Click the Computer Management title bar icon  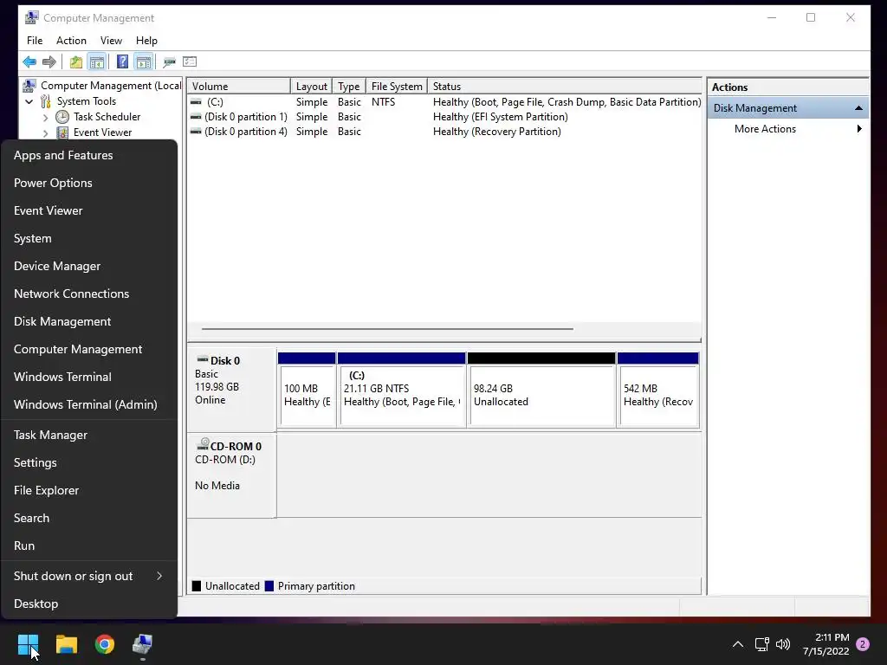tap(32, 17)
